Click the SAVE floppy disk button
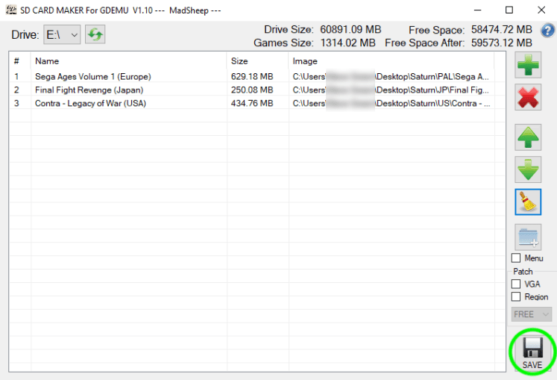557x380 pixels. [x=532, y=353]
